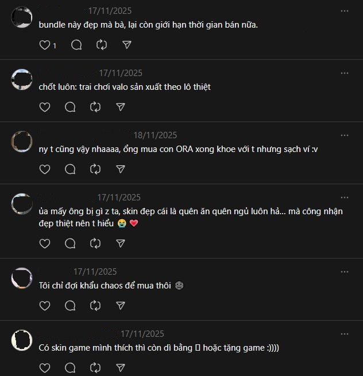
Task: Open three-dot menu on "chốt luôn" comment
Action: click(344, 73)
